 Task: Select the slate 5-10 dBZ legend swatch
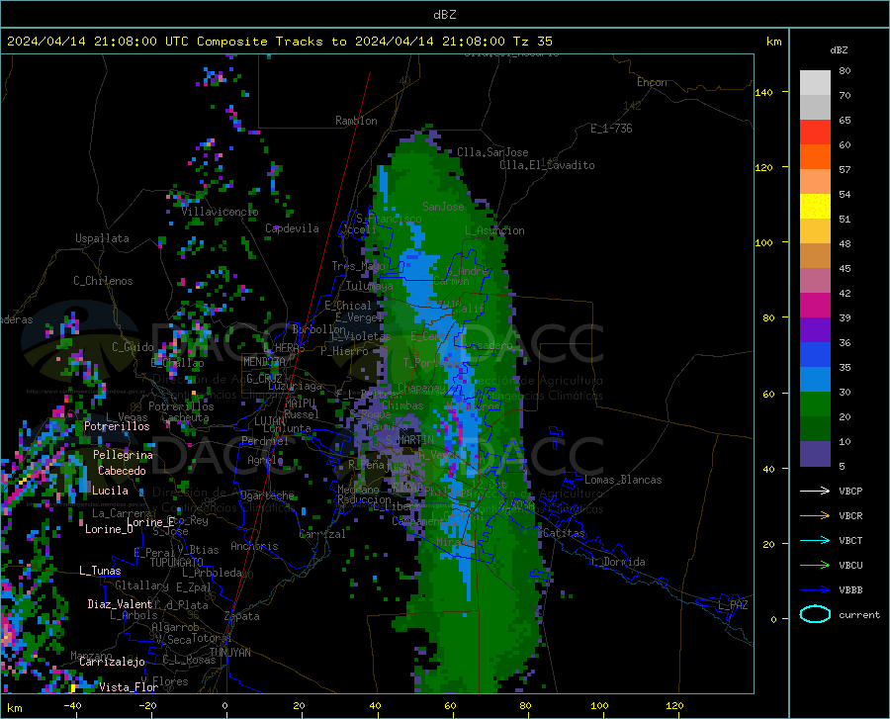click(815, 454)
